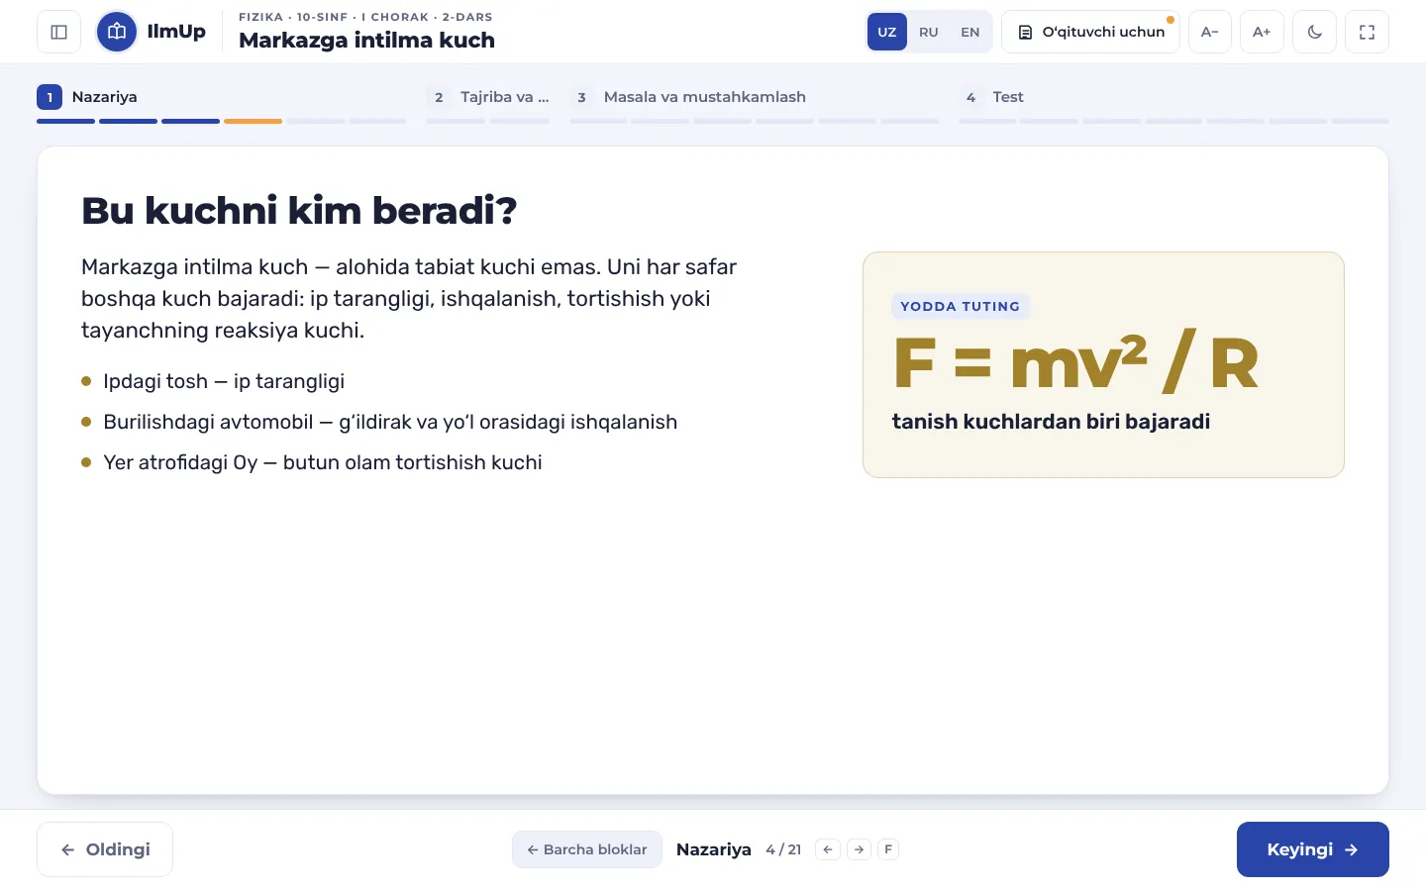Click the F fullscreen shortcut key

tap(888, 849)
